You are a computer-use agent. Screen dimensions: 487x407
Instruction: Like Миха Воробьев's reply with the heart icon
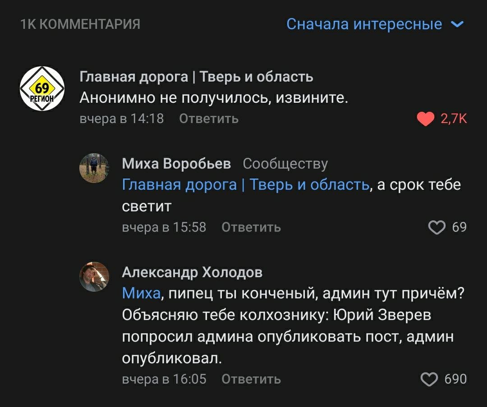pos(436,228)
